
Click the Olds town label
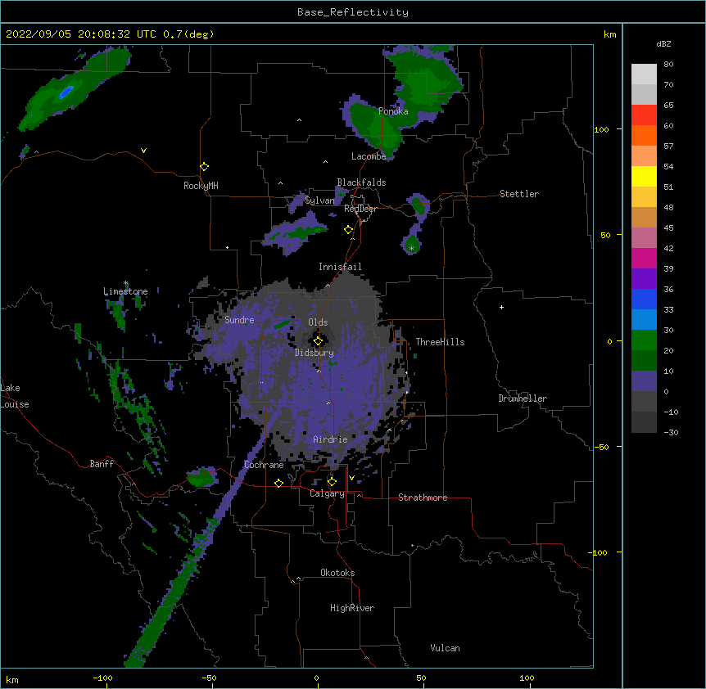318,322
